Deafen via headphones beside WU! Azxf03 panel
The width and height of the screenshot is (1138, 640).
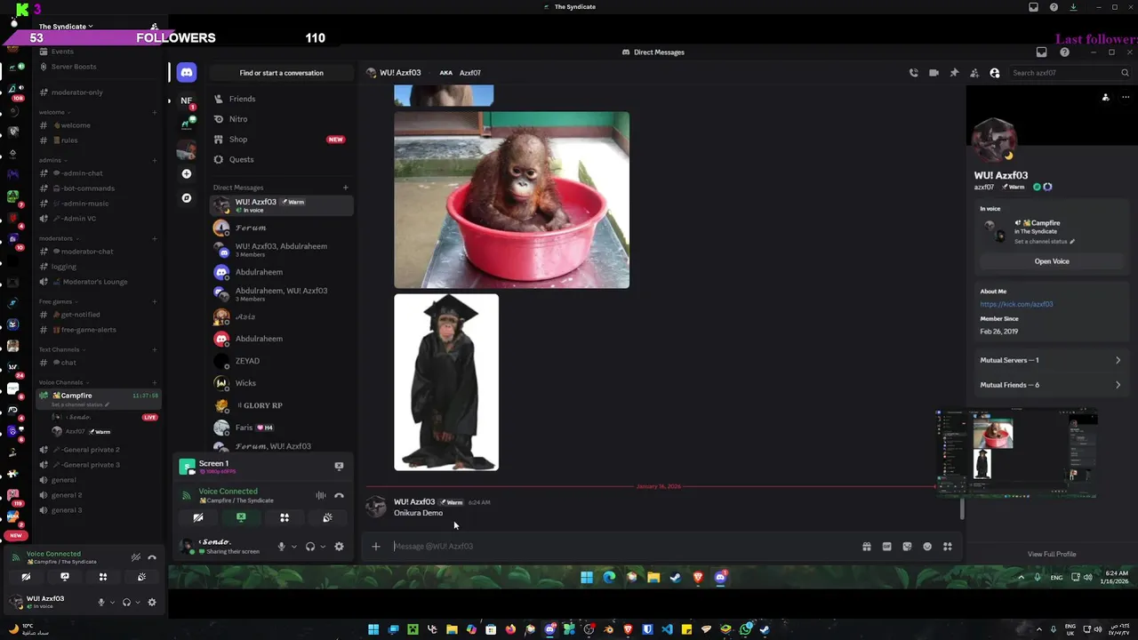126,602
